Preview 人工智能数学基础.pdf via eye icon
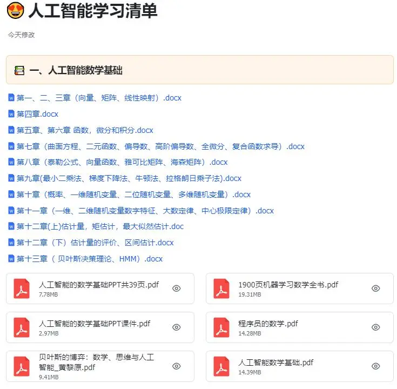The width and height of the screenshot is (397, 389). (x=376, y=366)
